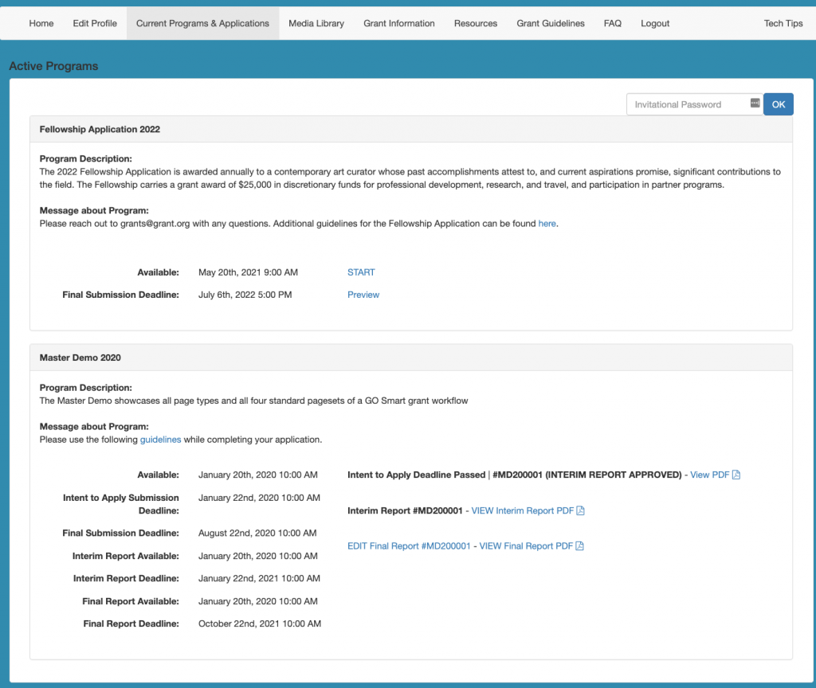Image resolution: width=816 pixels, height=688 pixels.
Task: START the Fellowship Application 2022
Action: click(361, 272)
